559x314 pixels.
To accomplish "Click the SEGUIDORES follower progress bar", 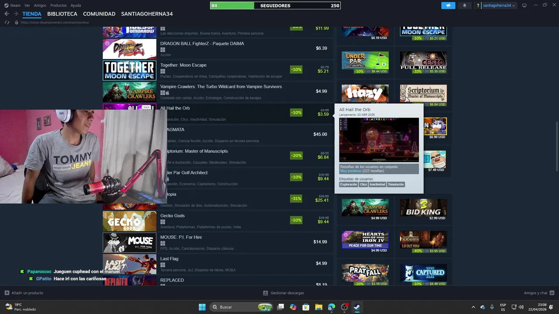I will (275, 6).
